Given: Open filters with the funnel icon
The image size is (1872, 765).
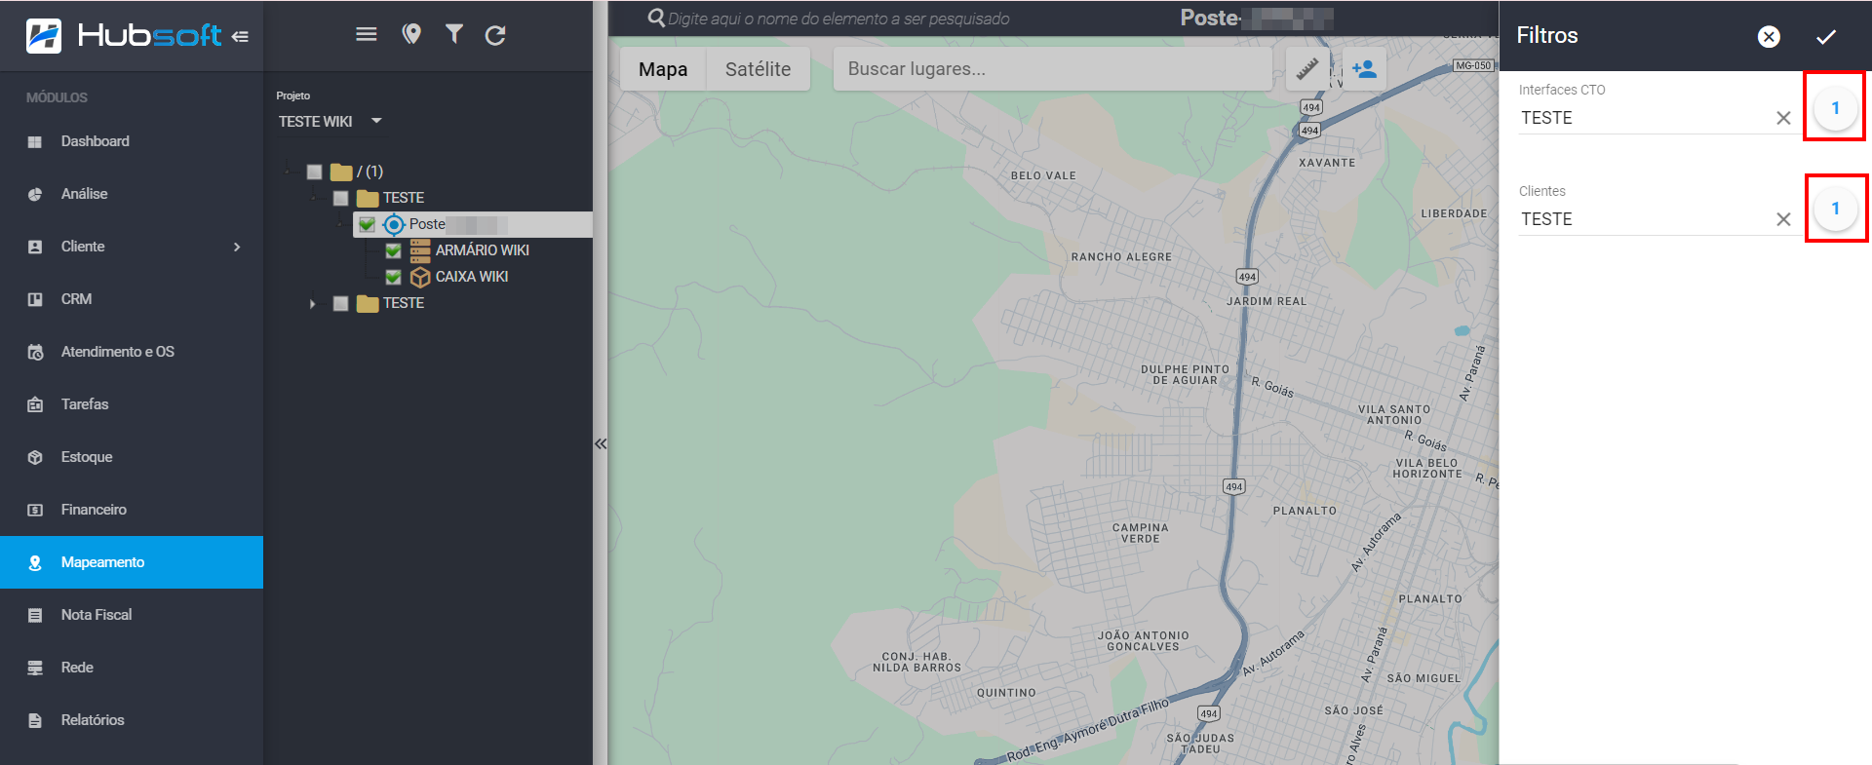Looking at the screenshot, I should coord(454,34).
